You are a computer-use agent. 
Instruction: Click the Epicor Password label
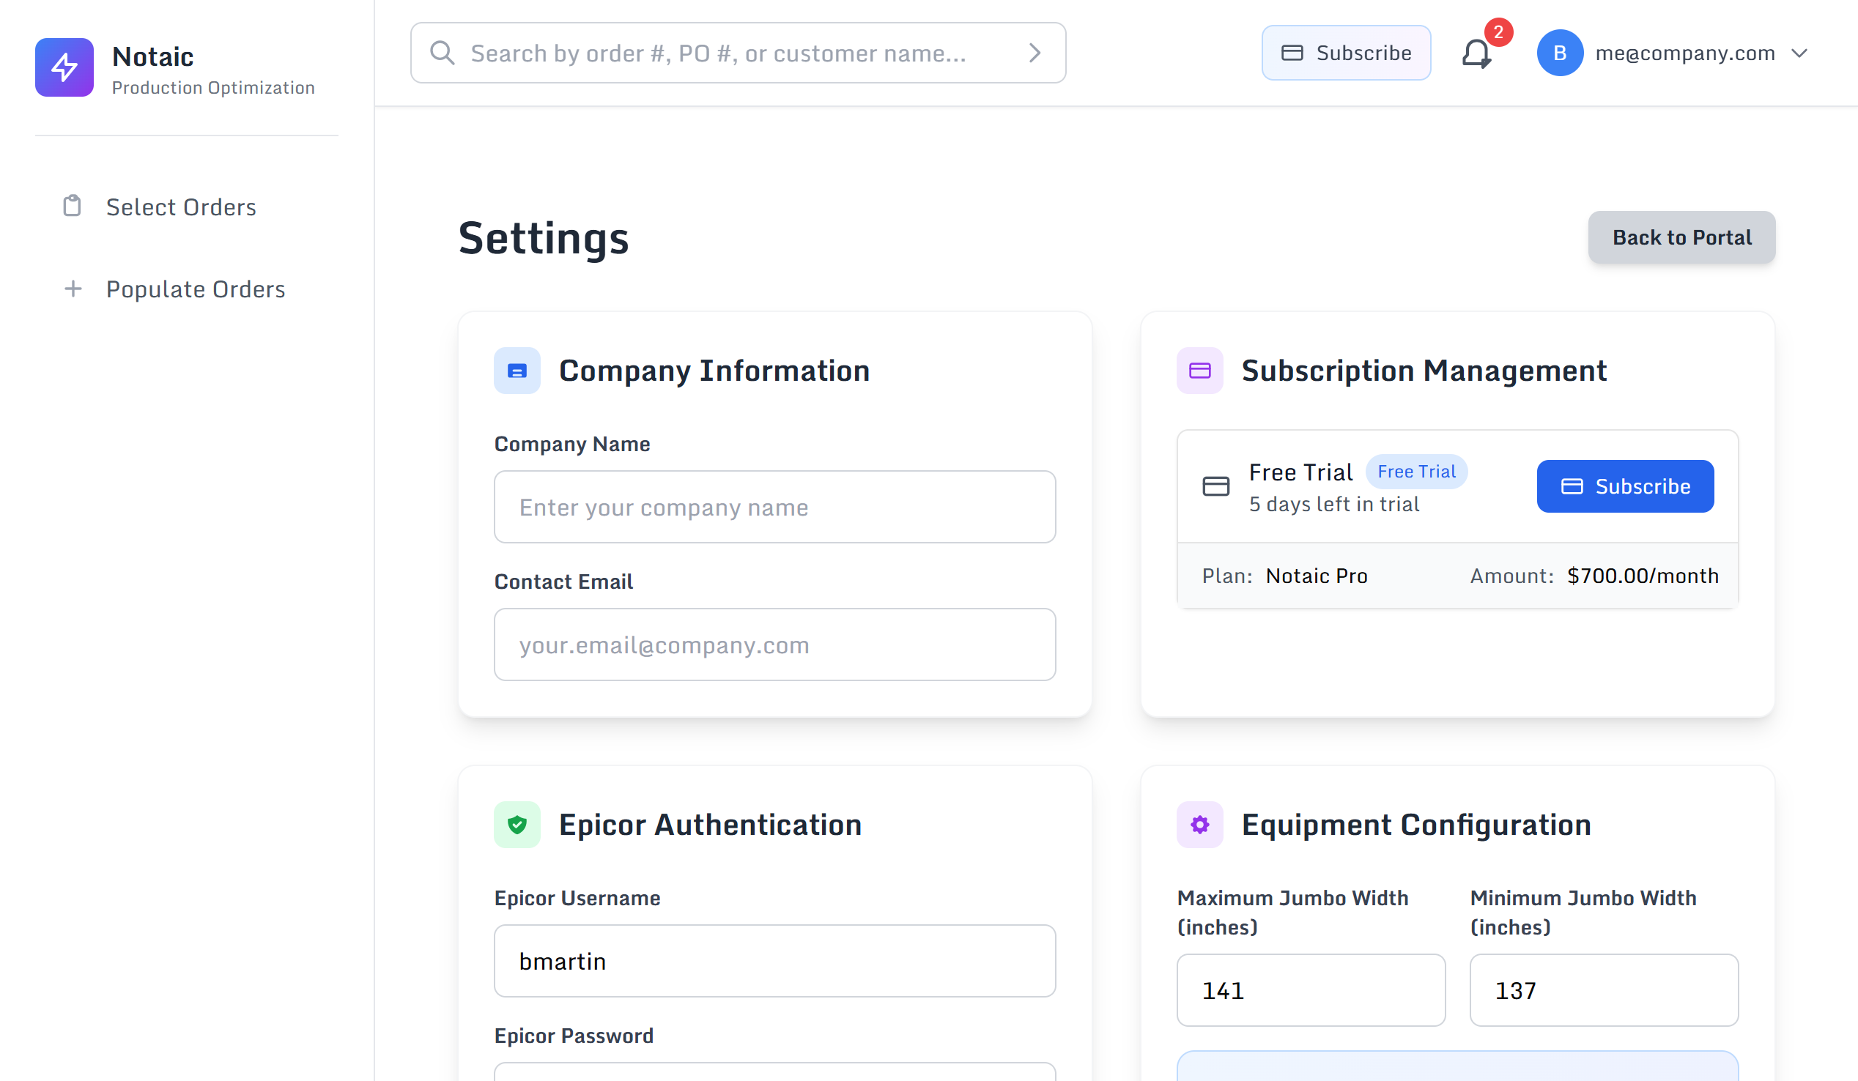coord(574,1036)
